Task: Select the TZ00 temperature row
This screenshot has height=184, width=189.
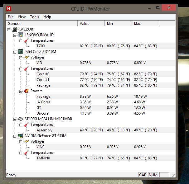Action: coord(105,46)
